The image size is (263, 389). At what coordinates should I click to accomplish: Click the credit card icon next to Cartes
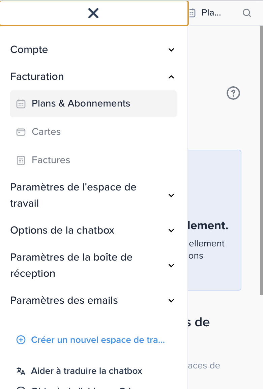coord(21,132)
